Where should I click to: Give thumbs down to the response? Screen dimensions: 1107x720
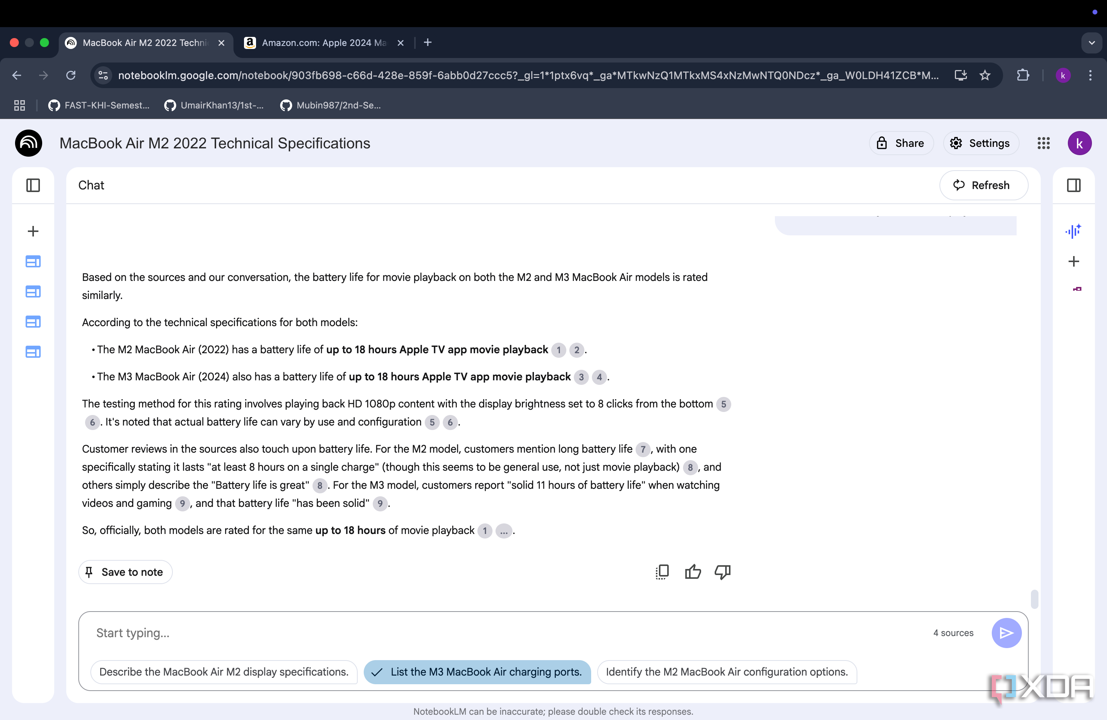[722, 572]
